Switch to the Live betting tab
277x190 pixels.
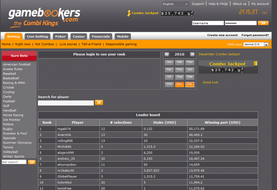37,36
